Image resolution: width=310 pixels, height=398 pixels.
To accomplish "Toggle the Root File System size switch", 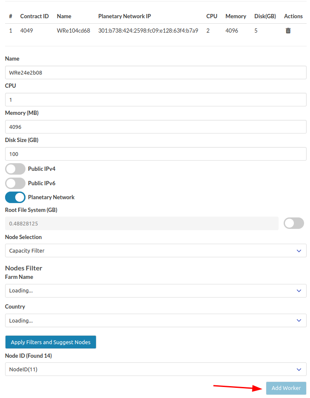I will tap(293, 223).
